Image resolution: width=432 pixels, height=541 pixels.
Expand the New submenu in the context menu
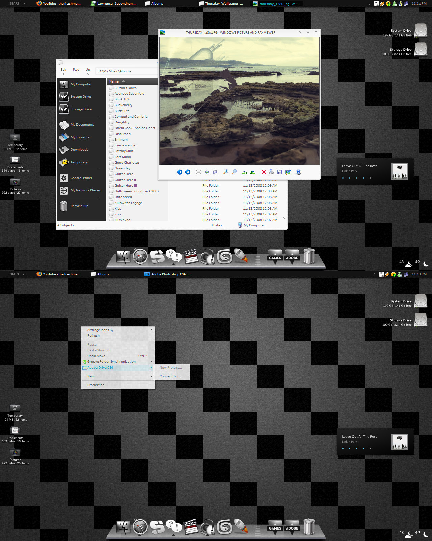click(117, 376)
